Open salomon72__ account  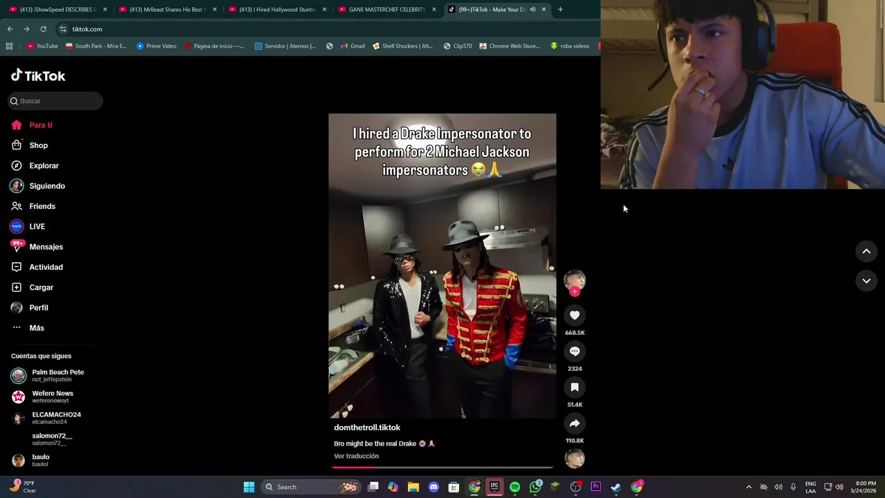click(41, 439)
